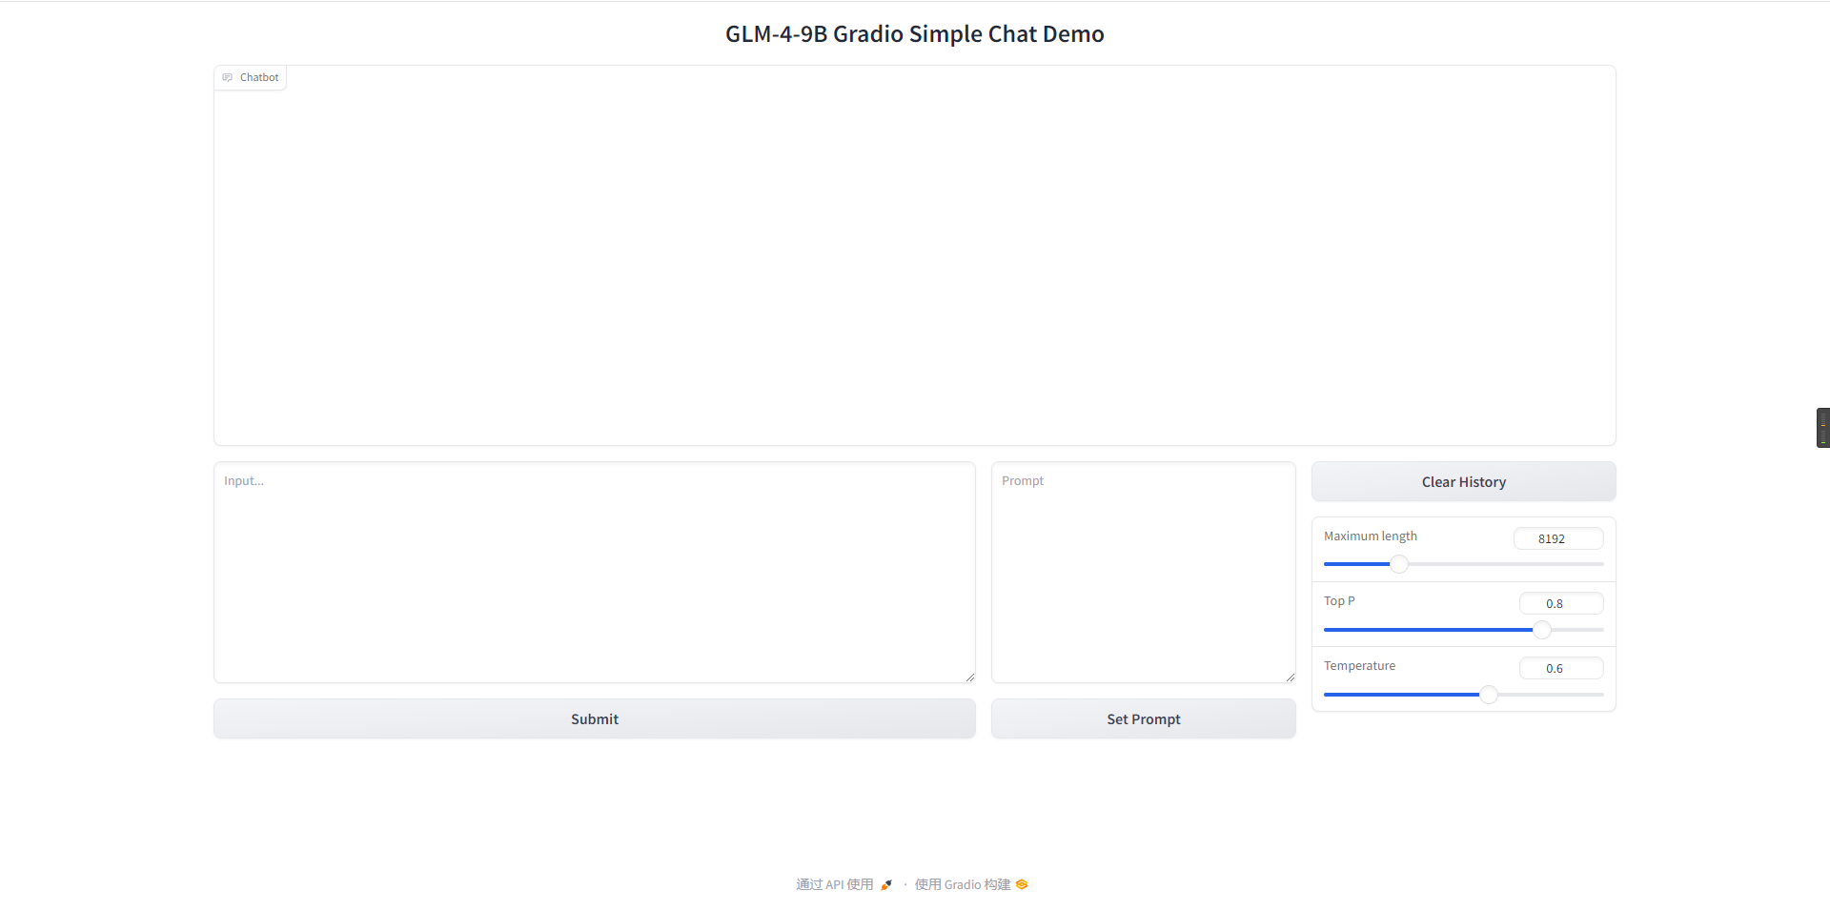Click the Submit button

tap(595, 718)
